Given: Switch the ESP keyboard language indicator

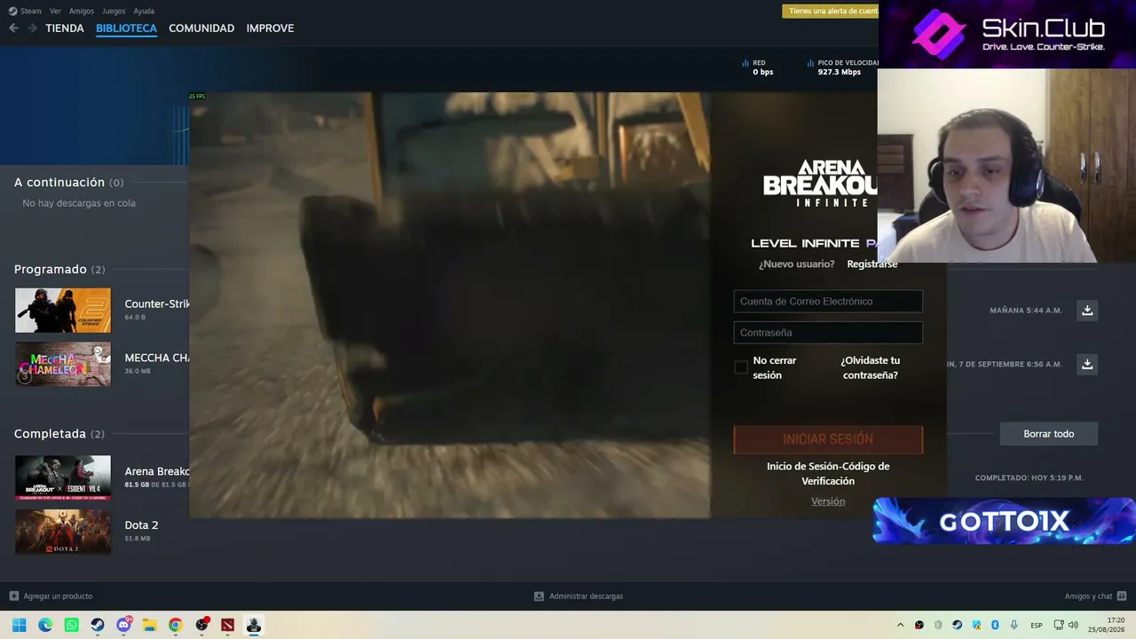Looking at the screenshot, I should click(1037, 625).
